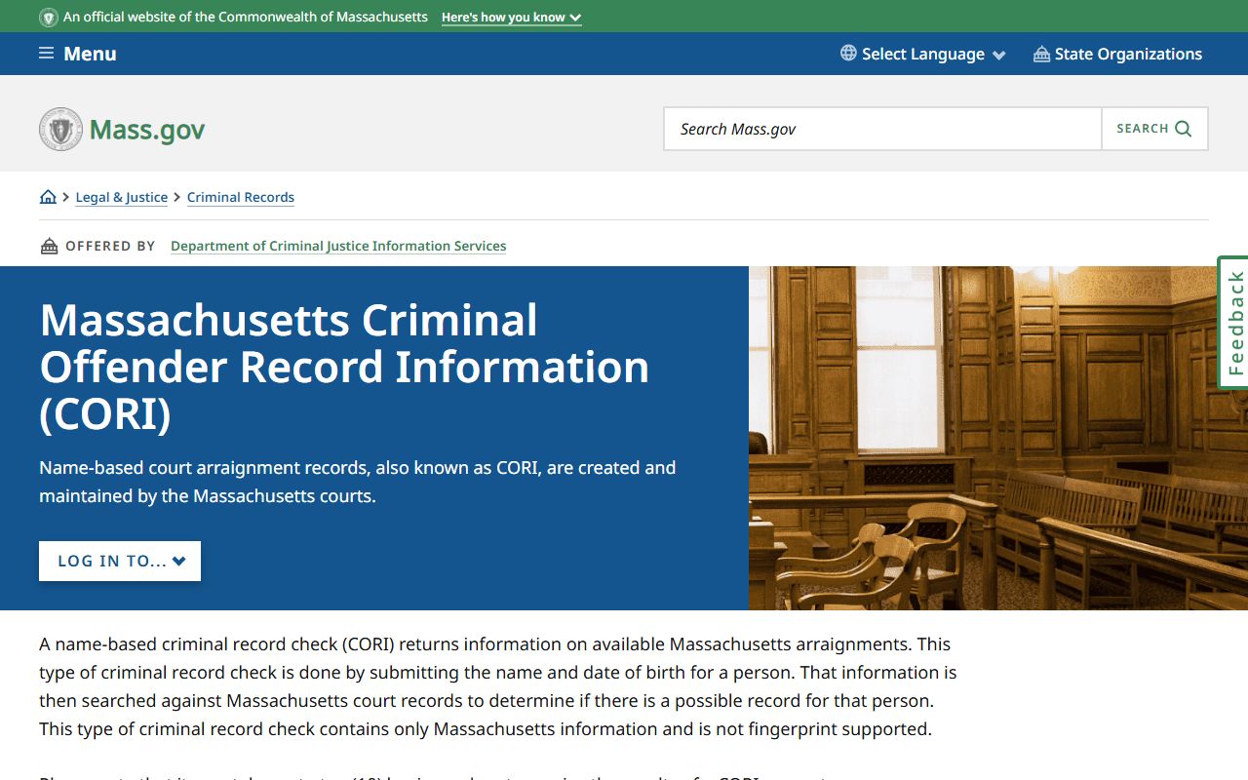Click the Mass.gov seal logo
The height and width of the screenshot is (780, 1248).
(x=60, y=129)
